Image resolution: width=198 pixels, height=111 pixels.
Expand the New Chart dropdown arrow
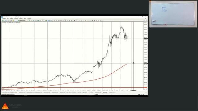(4, 20)
